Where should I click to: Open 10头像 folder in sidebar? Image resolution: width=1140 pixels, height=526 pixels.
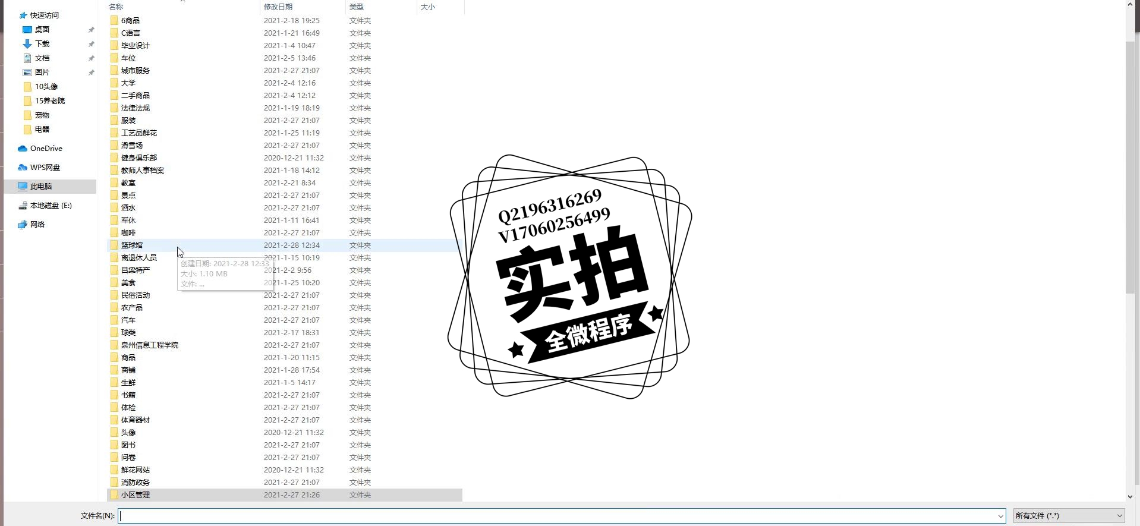pyautogui.click(x=46, y=86)
